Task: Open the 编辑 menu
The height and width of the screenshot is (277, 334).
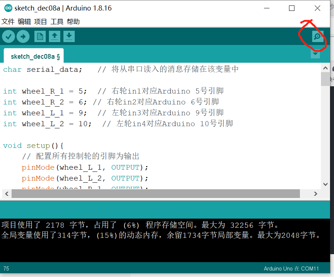Action: click(x=24, y=21)
